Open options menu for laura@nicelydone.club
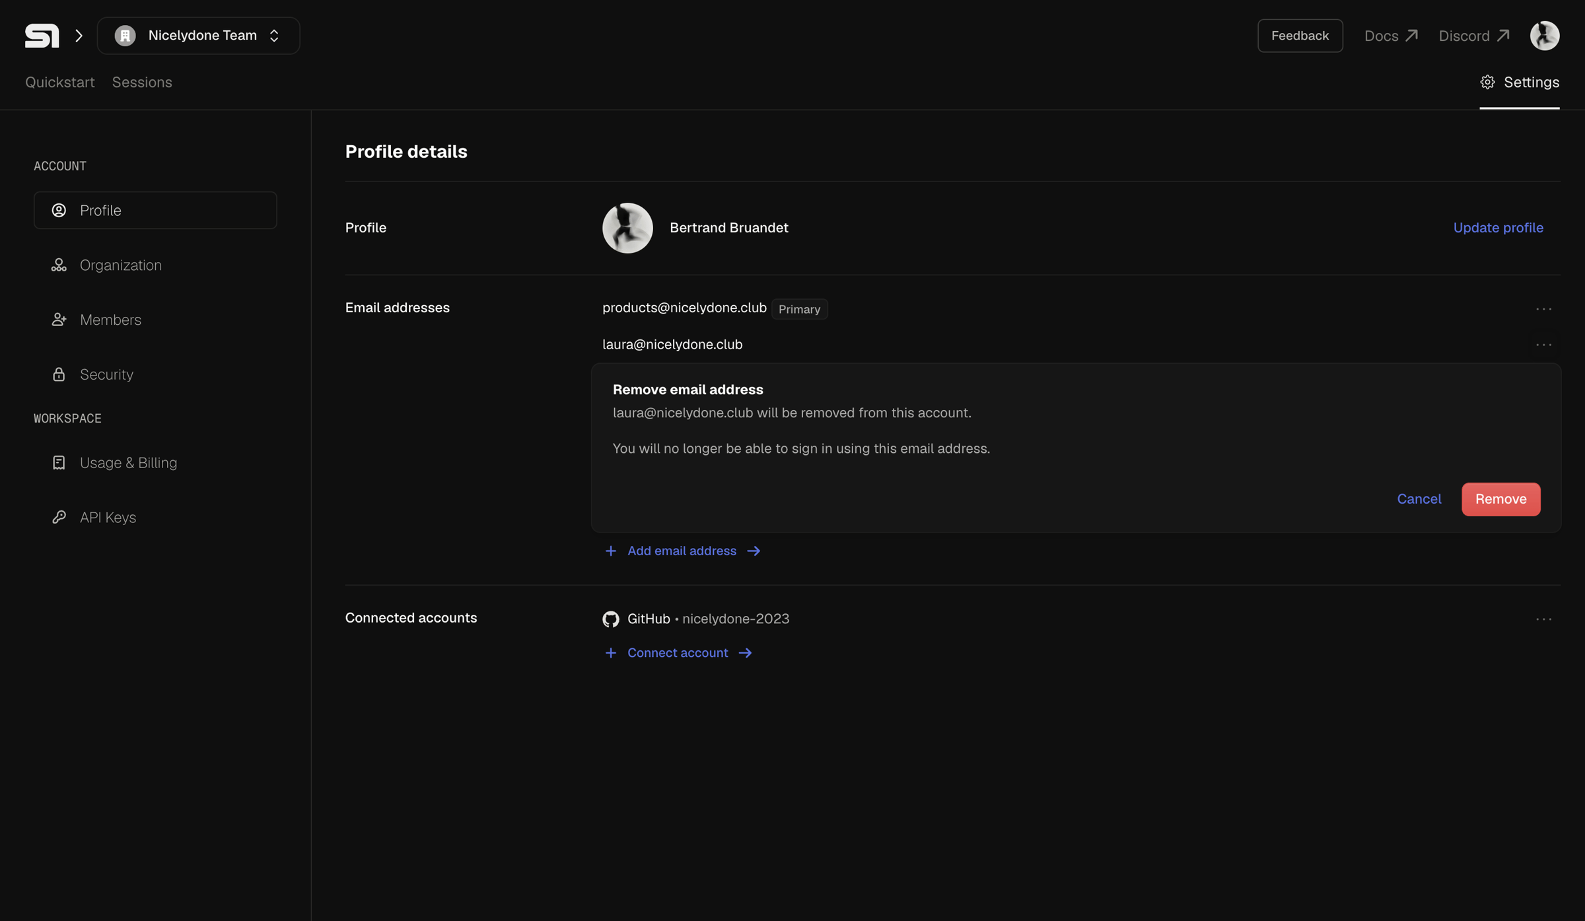 click(1543, 345)
